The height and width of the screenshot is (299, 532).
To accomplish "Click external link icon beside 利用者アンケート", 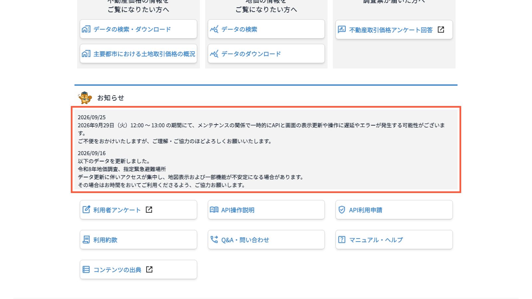I will pyautogui.click(x=149, y=210).
